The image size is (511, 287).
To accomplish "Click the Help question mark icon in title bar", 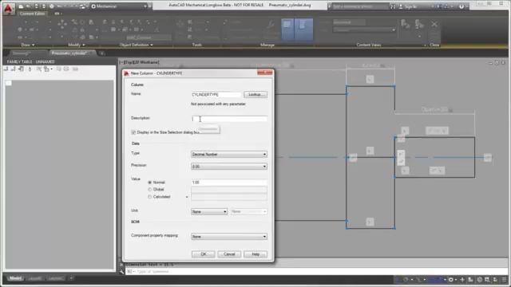I will click(461, 6).
